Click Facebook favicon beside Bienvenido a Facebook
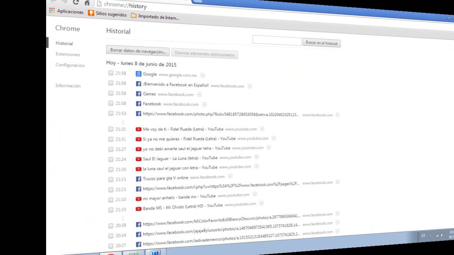This screenshot has height=255, width=454. pos(139,84)
